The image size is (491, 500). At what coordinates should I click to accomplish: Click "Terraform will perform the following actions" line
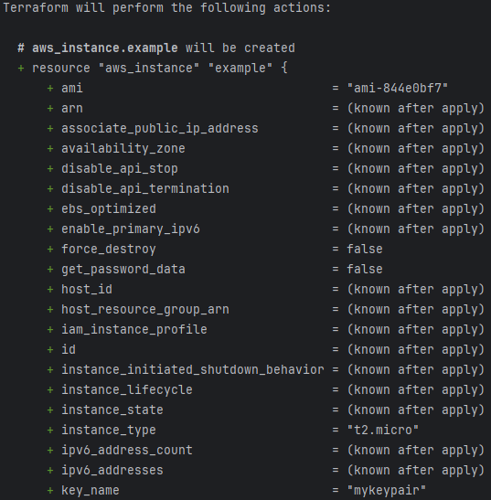pos(166,7)
